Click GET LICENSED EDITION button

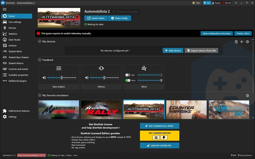tap(159, 136)
